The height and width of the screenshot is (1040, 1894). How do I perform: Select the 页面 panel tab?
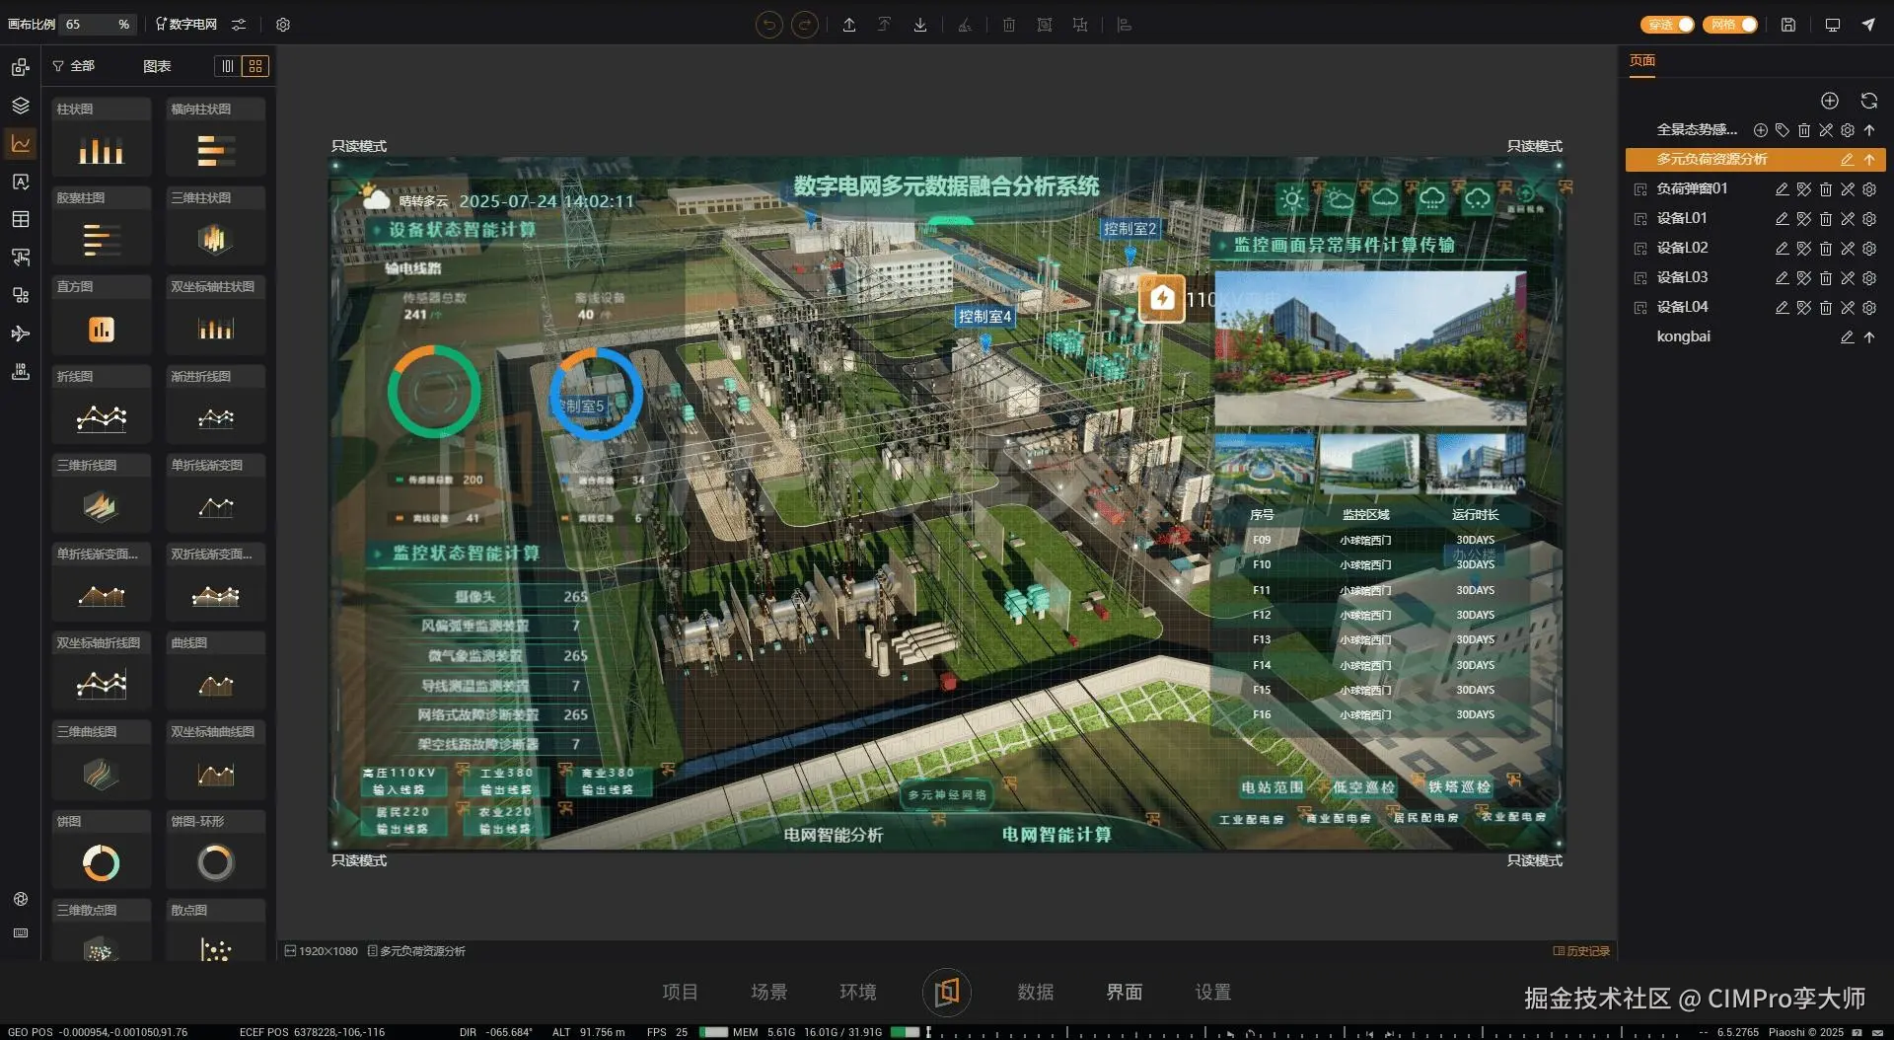(1642, 61)
